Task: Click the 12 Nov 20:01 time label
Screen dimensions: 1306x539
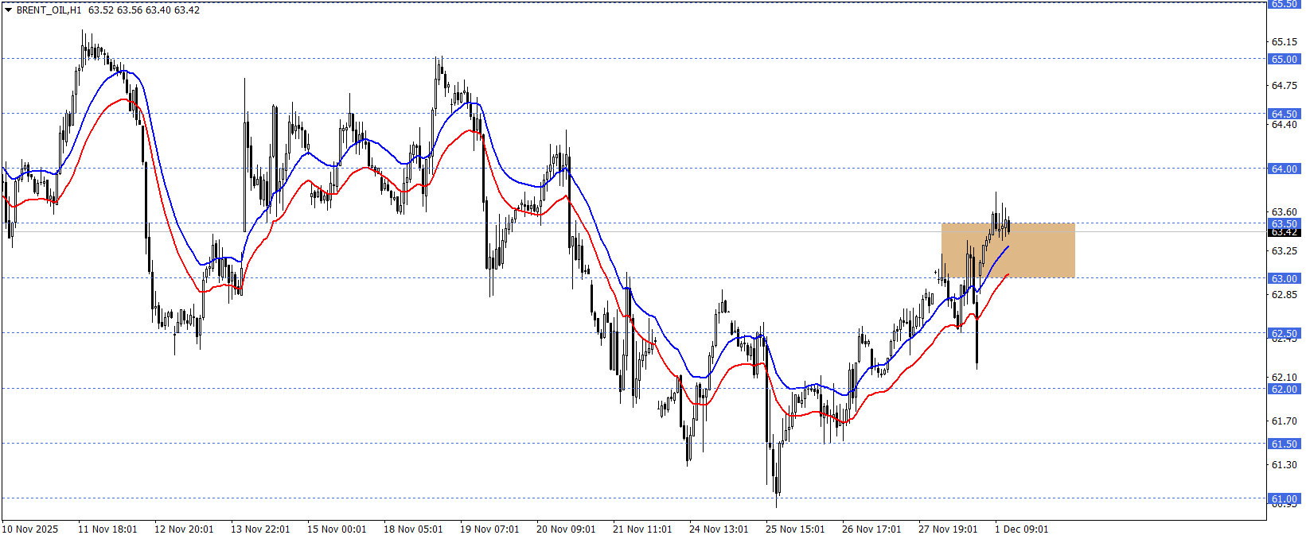Action: pos(184,529)
